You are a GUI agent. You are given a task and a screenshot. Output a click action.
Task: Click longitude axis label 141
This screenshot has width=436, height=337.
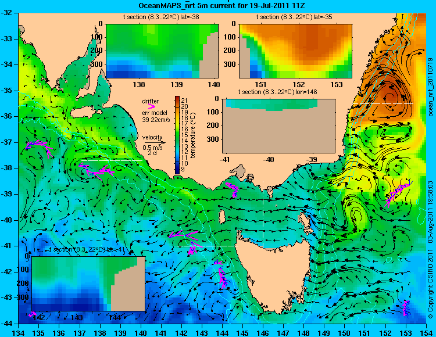[x=161, y=333]
